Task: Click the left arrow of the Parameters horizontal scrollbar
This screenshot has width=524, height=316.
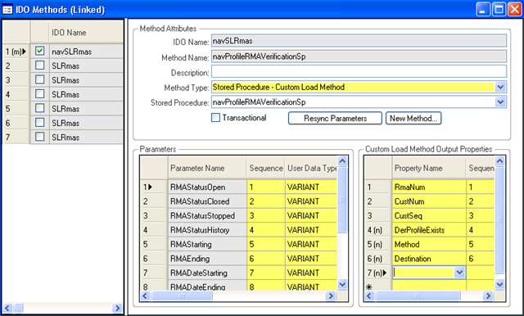Action: pyautogui.click(x=145, y=296)
